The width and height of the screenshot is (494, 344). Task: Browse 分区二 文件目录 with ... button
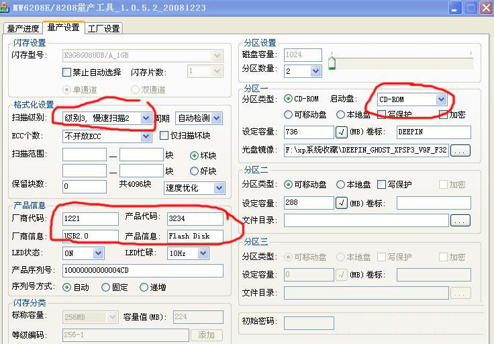click(x=460, y=220)
